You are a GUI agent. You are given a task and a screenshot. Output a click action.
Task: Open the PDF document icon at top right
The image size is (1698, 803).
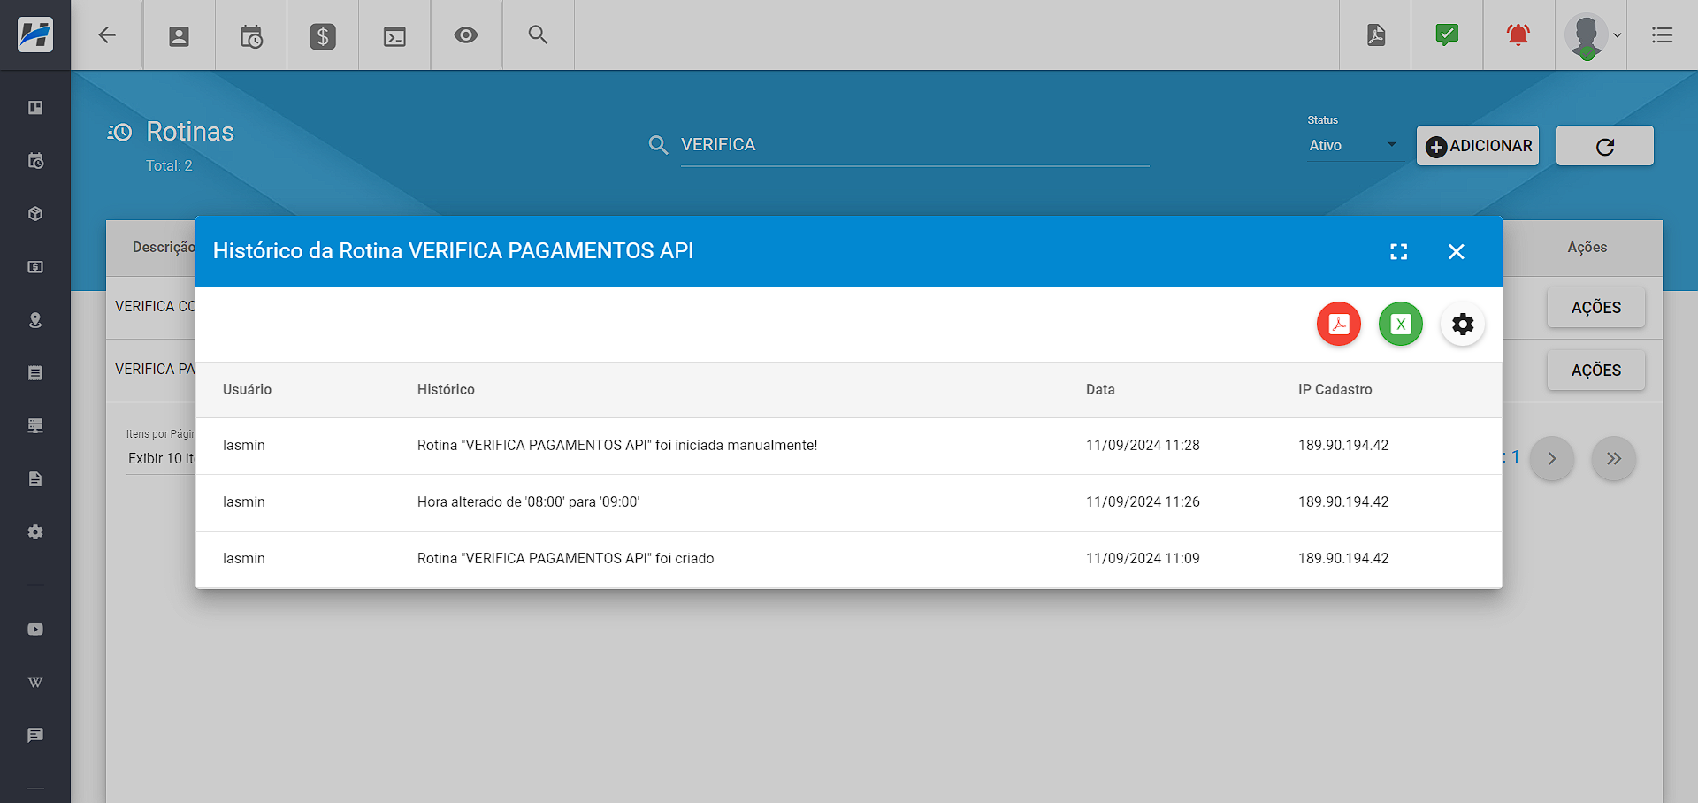[x=1376, y=35]
